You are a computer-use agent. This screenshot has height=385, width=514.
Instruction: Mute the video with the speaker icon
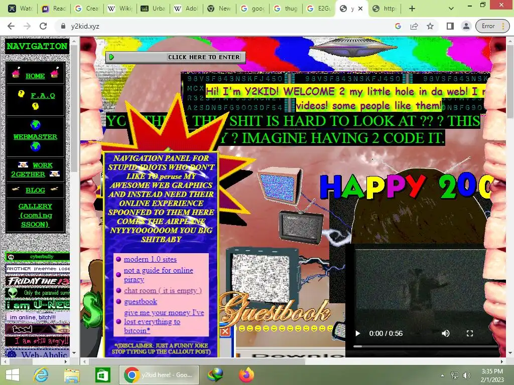(x=446, y=333)
